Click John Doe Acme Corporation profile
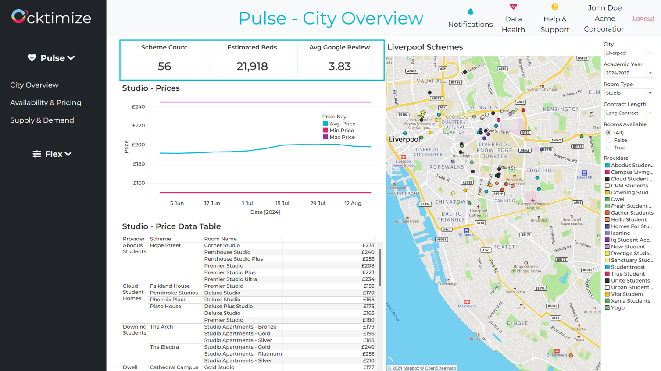Viewport: 661px width, 371px height. (605, 18)
